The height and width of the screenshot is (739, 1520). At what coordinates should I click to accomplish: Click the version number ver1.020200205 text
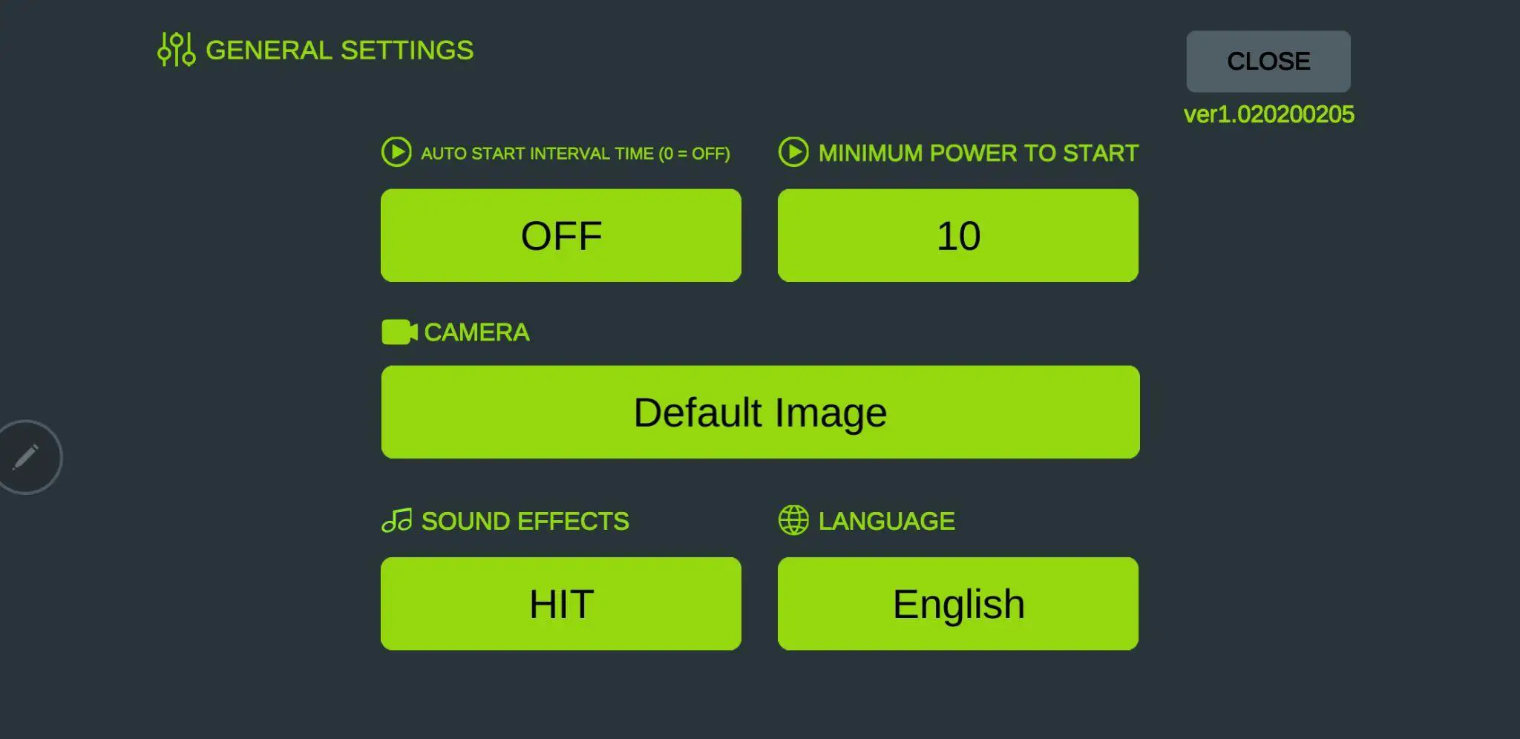point(1268,114)
